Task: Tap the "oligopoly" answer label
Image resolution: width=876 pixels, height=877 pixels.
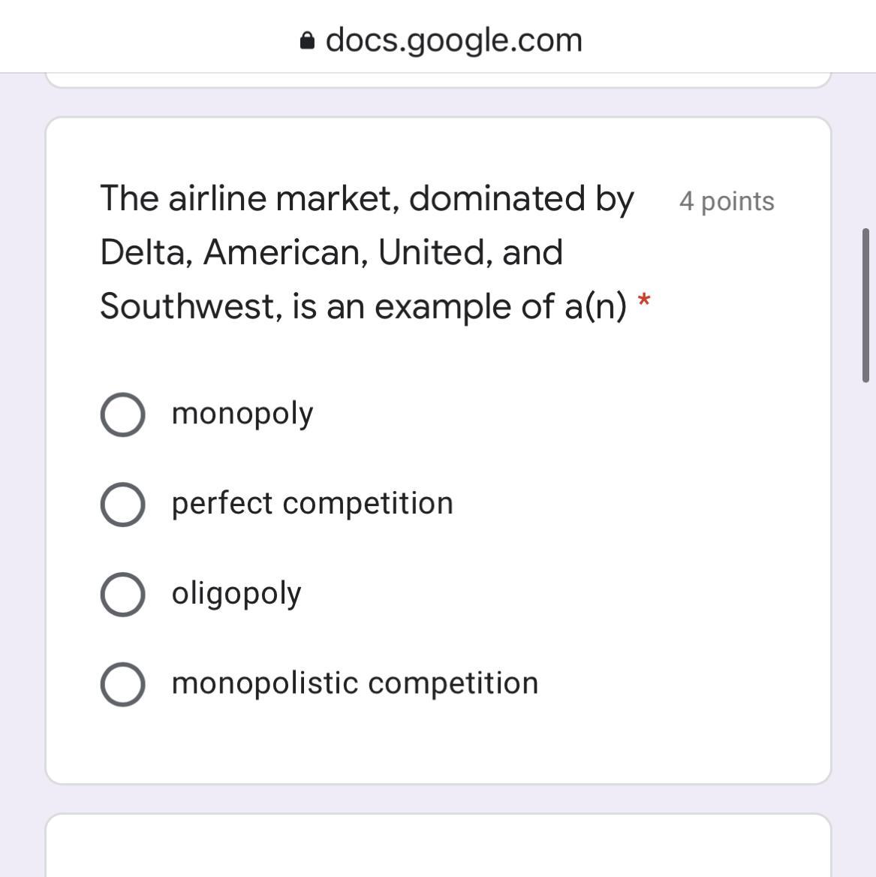Action: pos(236,594)
